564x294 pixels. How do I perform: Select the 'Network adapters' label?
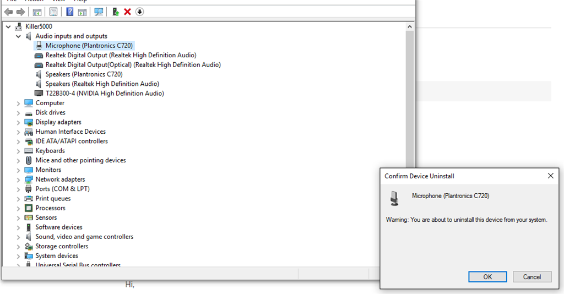[60, 179]
